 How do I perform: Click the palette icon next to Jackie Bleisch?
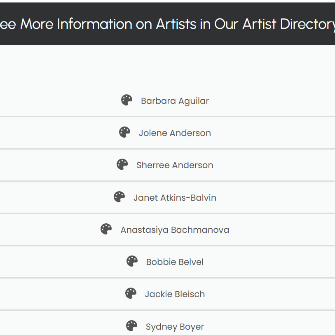(130, 293)
